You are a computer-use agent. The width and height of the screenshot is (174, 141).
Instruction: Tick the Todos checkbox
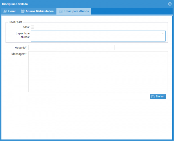pyautogui.click(x=32, y=27)
